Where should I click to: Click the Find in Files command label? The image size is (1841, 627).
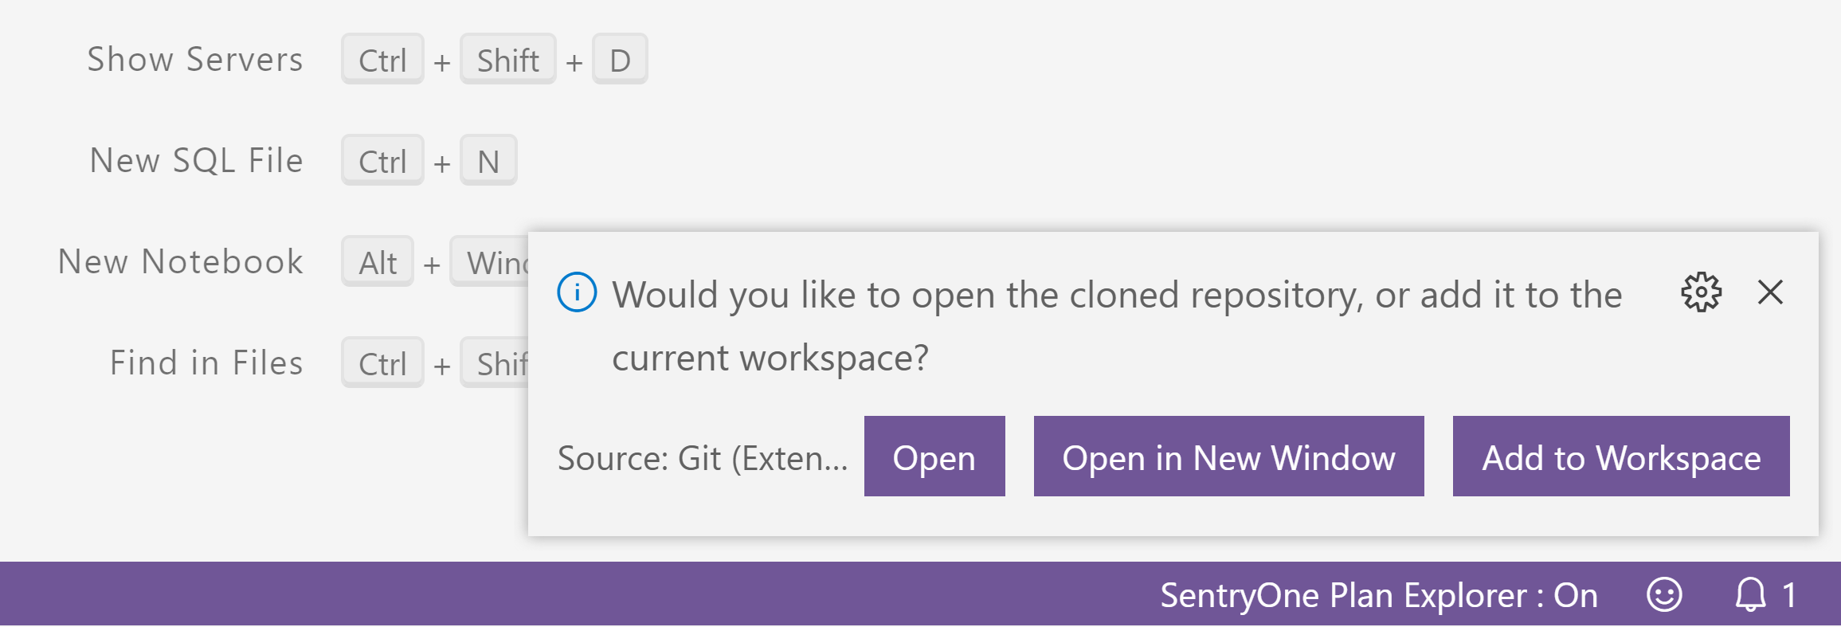click(x=206, y=363)
